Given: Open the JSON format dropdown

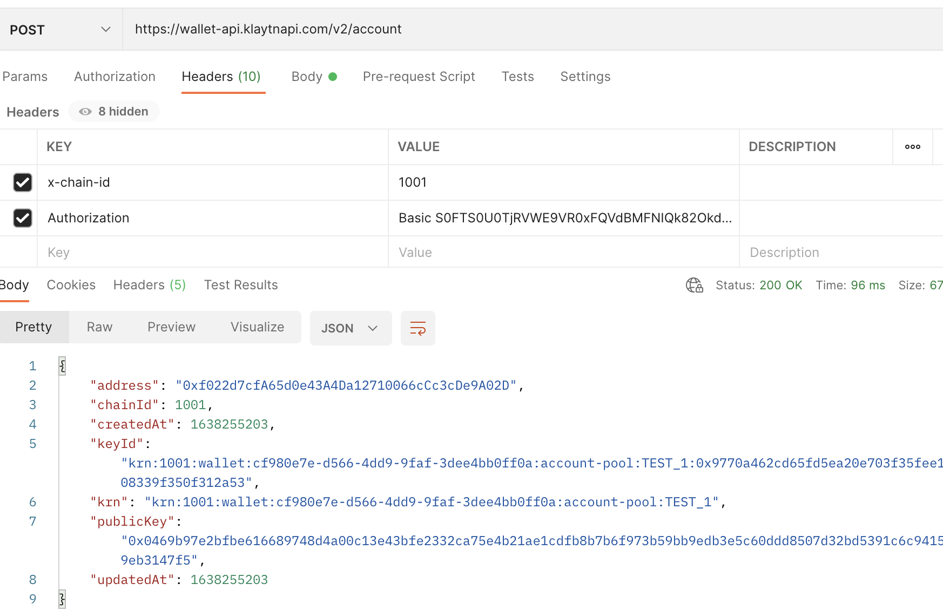Looking at the screenshot, I should pos(351,328).
